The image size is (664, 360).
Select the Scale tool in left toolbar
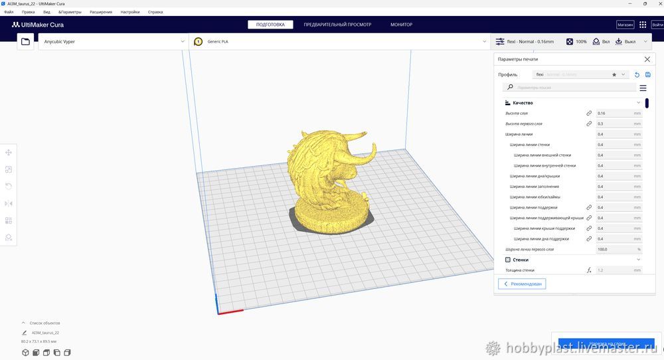pyautogui.click(x=9, y=169)
